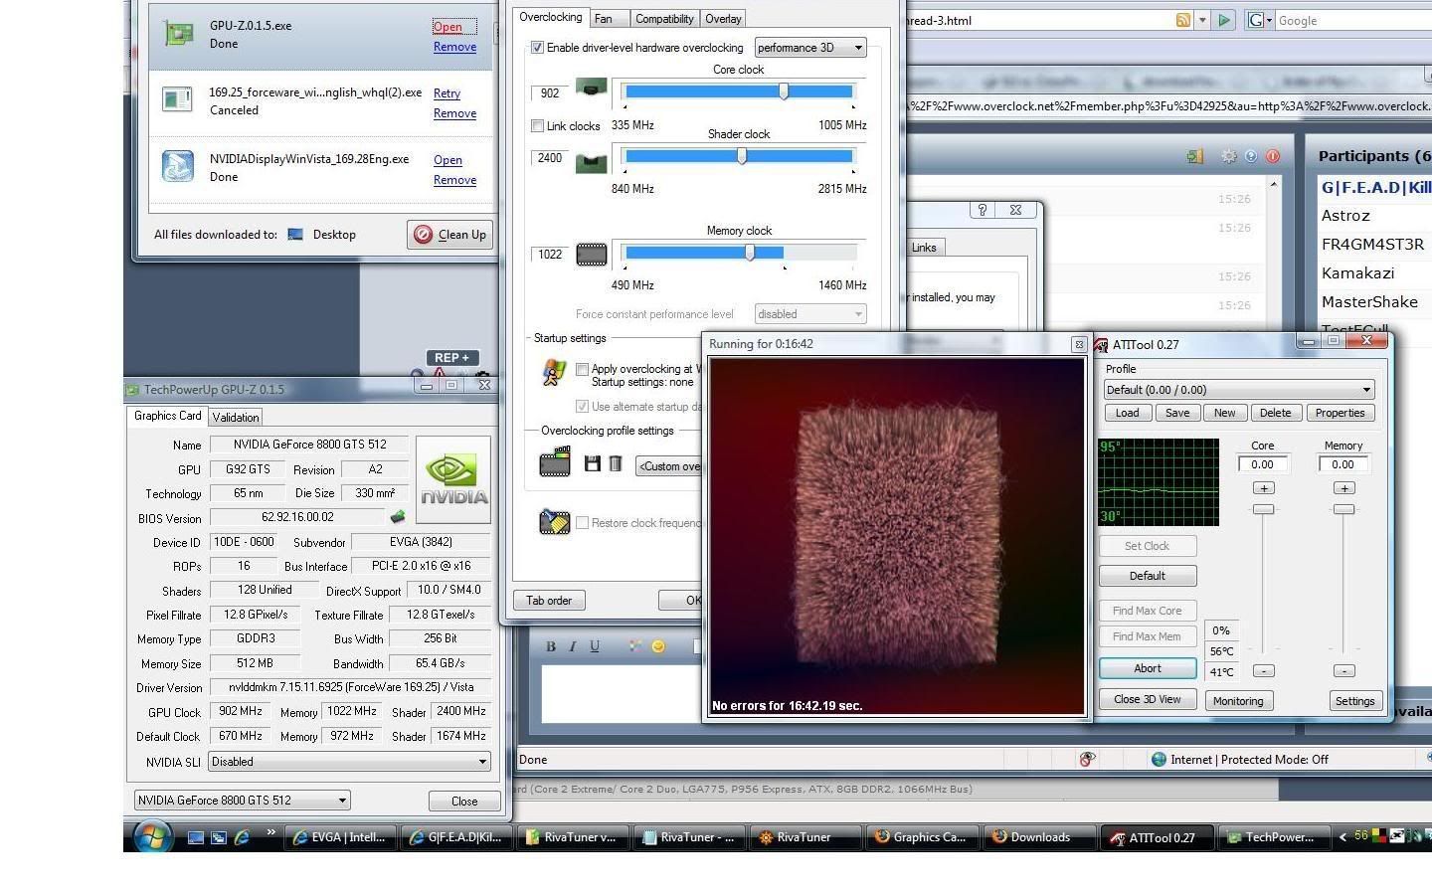Click the memory clock chip icon in RivaTuner
1432x895 pixels.
[x=591, y=255]
